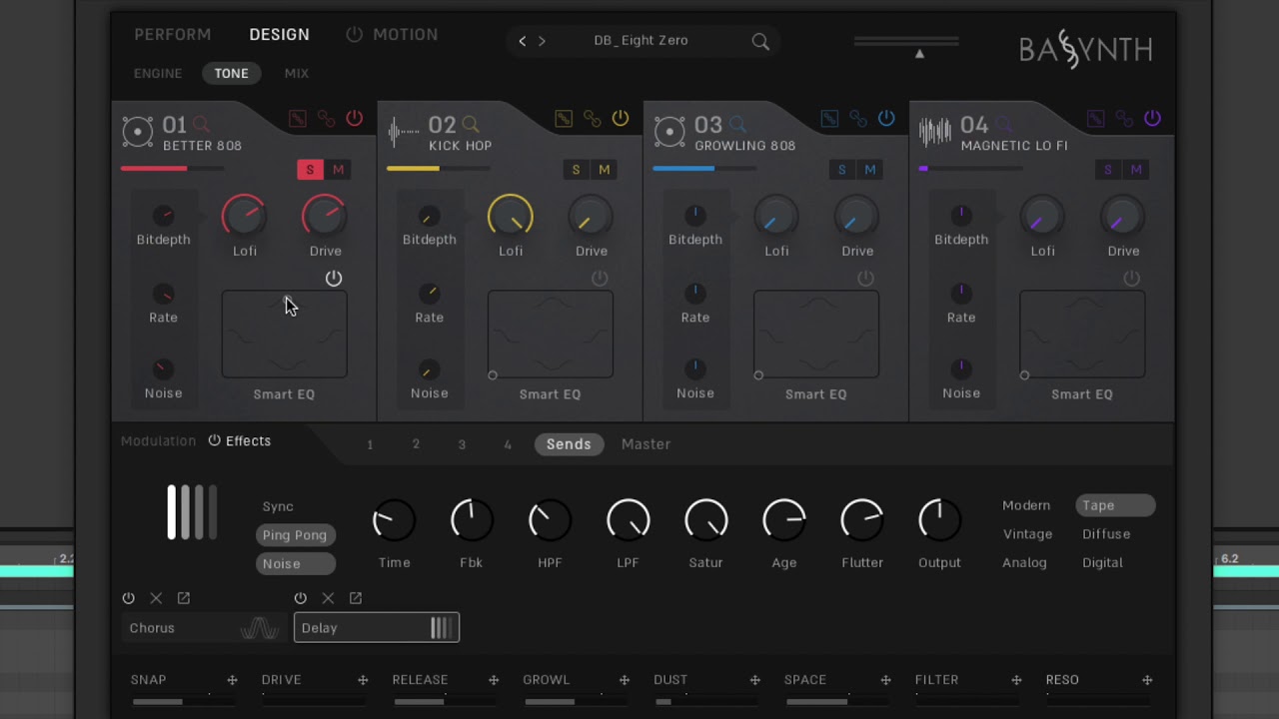
Task: Select the Delay effect slot
Action: point(377,627)
